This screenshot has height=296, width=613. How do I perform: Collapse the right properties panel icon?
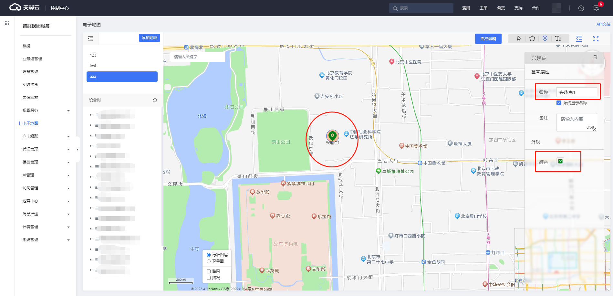click(x=579, y=39)
